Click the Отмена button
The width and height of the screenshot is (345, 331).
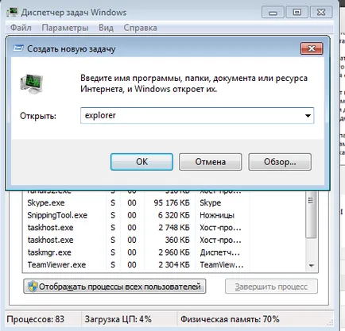[x=211, y=162]
